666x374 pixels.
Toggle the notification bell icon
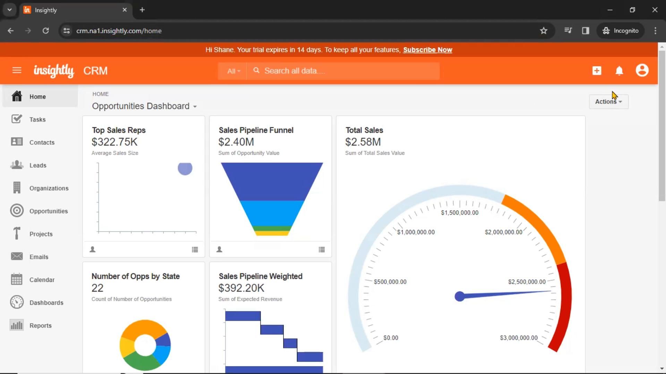[x=619, y=71]
